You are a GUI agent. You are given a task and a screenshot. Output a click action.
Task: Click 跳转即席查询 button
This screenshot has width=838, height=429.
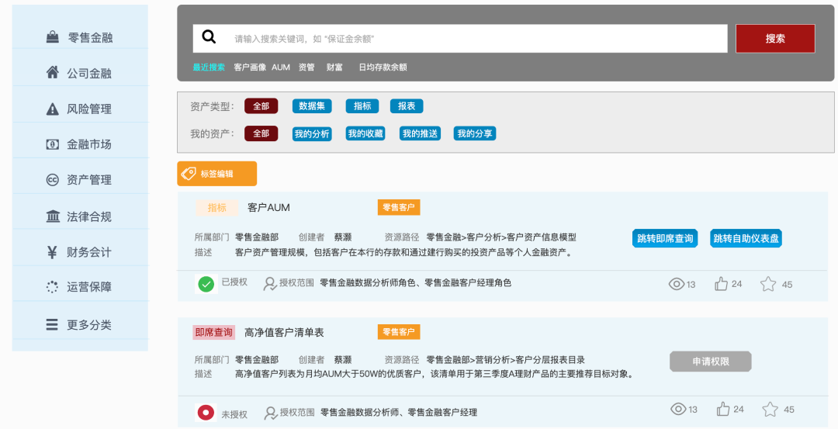point(665,238)
